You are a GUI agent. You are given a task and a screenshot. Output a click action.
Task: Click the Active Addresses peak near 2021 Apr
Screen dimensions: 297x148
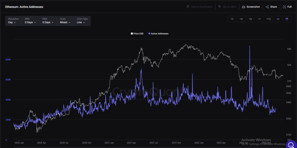point(141,69)
